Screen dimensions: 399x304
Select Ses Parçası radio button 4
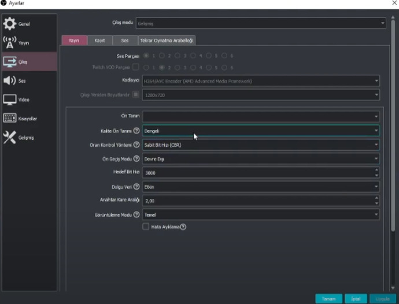point(193,55)
